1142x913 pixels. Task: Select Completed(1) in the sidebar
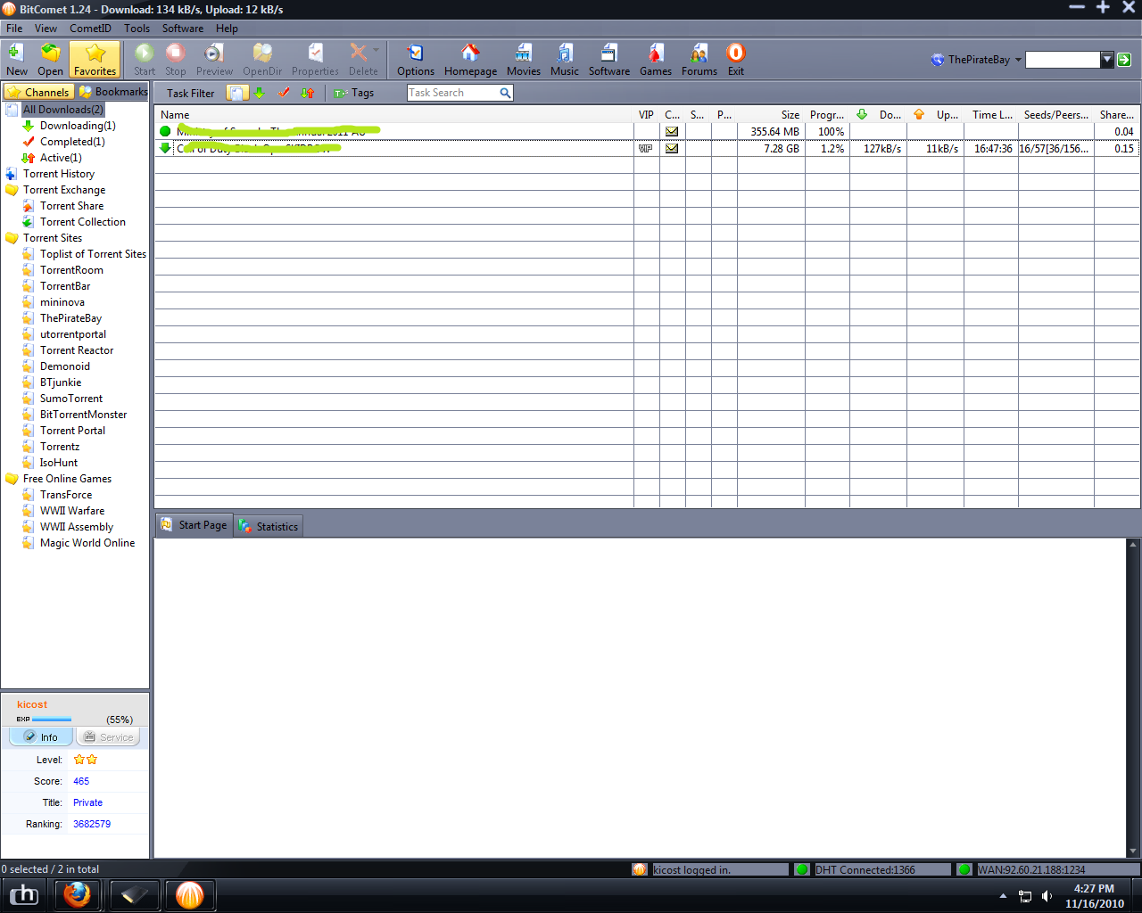pyautogui.click(x=72, y=142)
